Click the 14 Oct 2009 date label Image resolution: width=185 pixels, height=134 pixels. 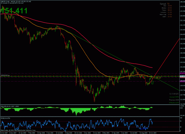[153, 133]
